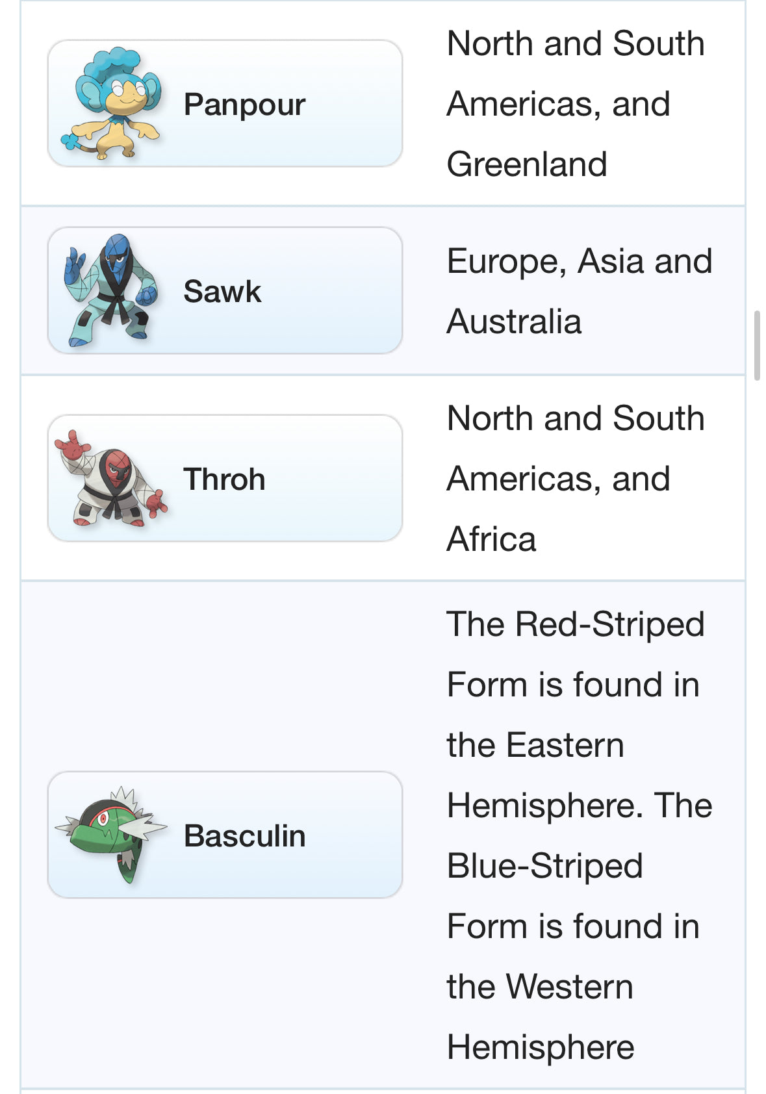This screenshot has height=1094, width=766.
Task: Click 'North and South' in Throh's row
Action: click(x=576, y=418)
